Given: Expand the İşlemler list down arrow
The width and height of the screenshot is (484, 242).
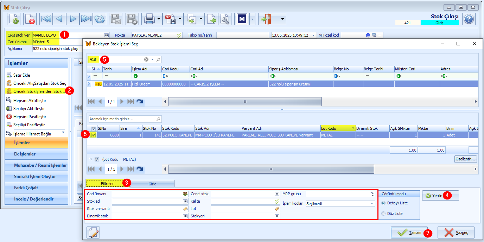Looking at the screenshot, I should (63, 132).
